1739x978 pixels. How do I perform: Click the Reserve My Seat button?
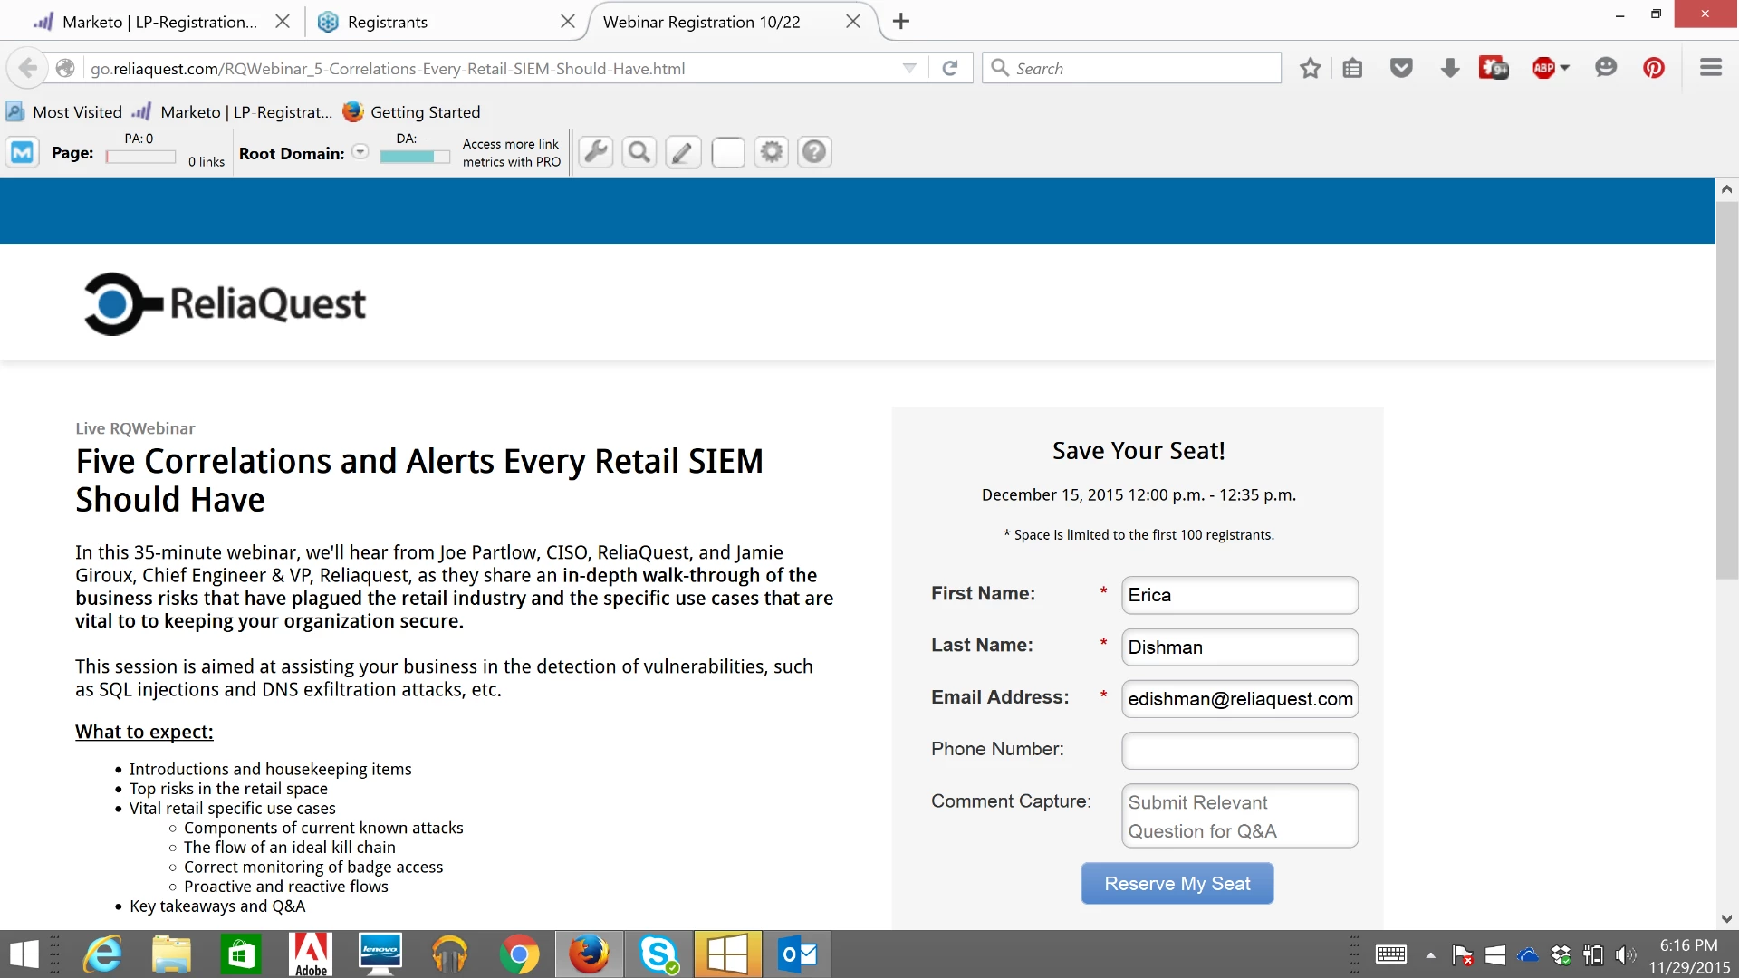(x=1177, y=883)
